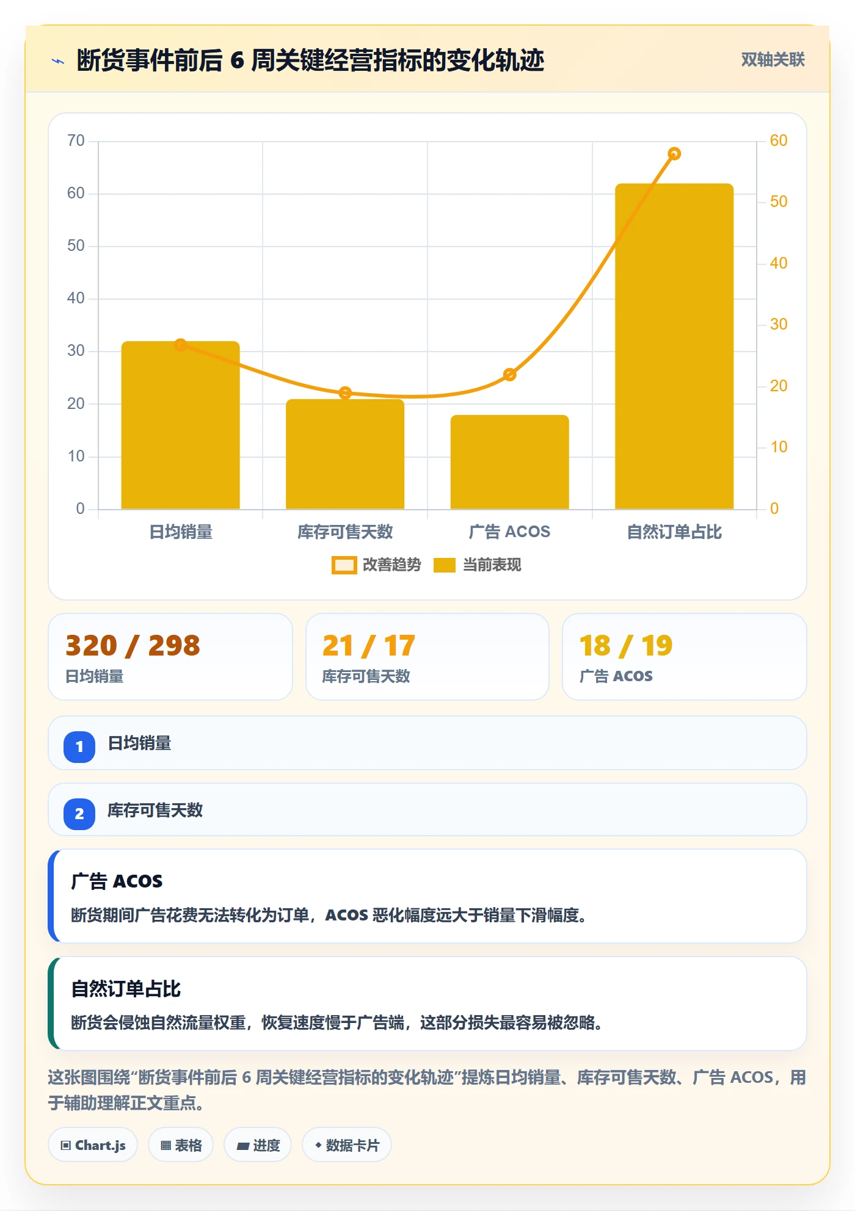The width and height of the screenshot is (855, 1211).
Task: Click the line point on 日均销量 bar
Action: click(181, 345)
